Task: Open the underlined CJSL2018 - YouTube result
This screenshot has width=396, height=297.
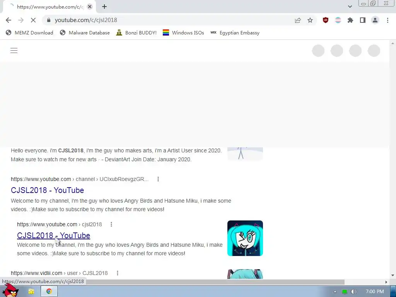Action: 53,236
